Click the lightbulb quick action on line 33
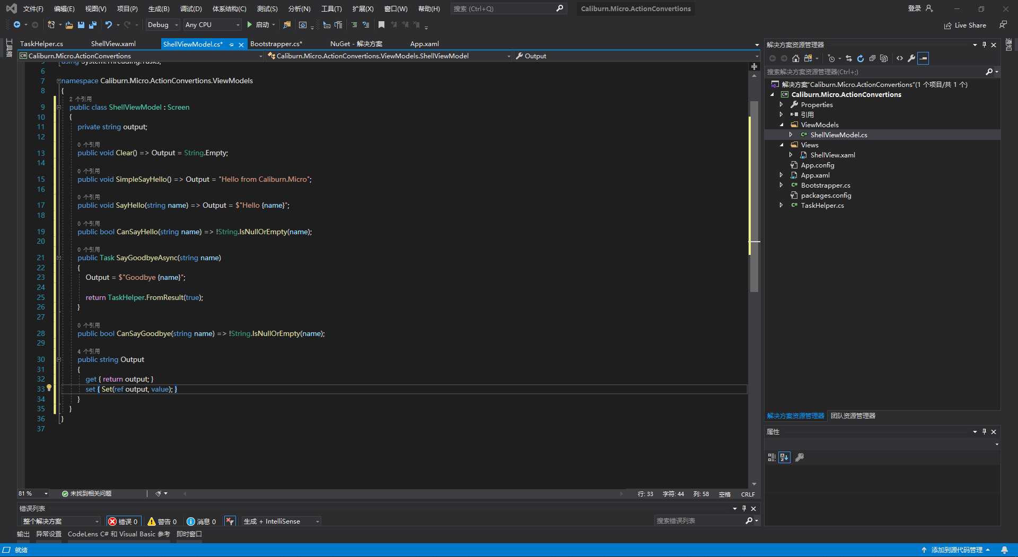This screenshot has height=557, width=1018. point(49,388)
